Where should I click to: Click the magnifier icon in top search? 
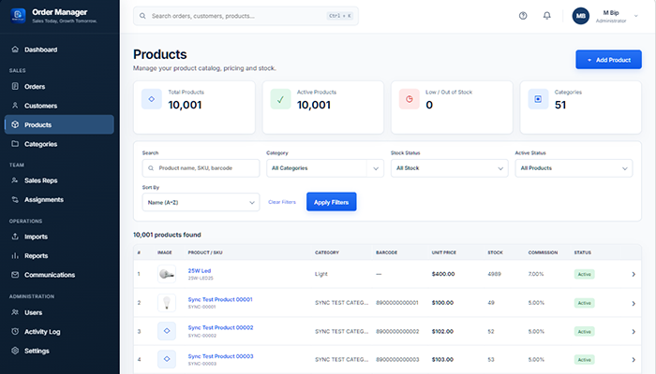coord(142,16)
